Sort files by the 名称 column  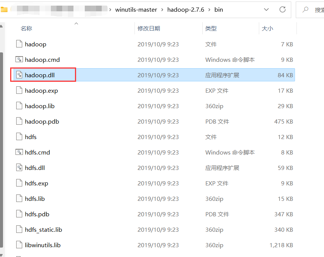26,28
